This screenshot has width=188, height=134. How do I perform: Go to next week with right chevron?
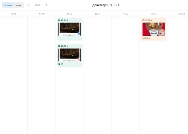pos(46,5)
